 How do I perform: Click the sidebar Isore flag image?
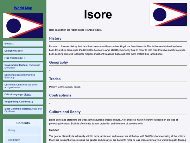point(23,25)
